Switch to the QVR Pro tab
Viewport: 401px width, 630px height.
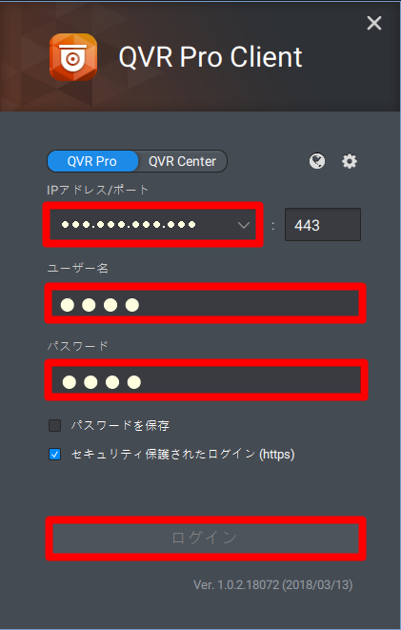pyautogui.click(x=92, y=161)
